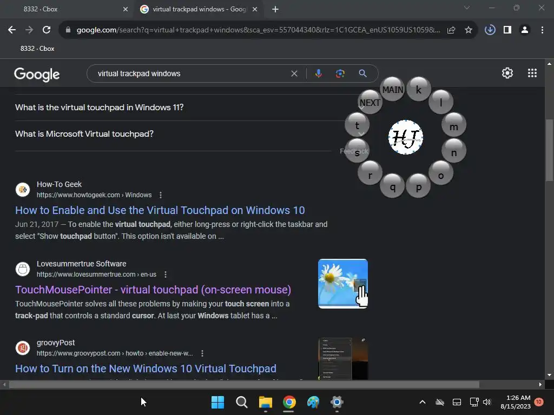
Task: Open more options for Lovesummertrue result
Action: tap(166, 274)
